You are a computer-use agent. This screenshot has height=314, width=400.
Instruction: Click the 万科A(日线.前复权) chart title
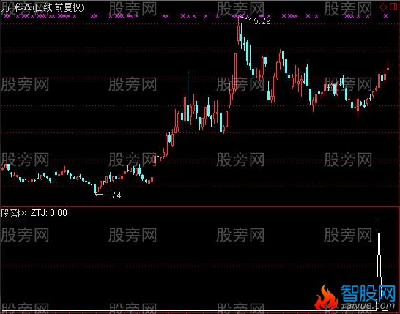click(x=42, y=7)
